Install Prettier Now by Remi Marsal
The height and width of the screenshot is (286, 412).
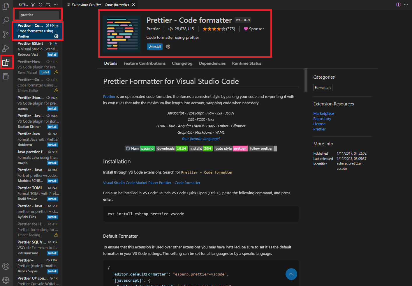coord(45,72)
